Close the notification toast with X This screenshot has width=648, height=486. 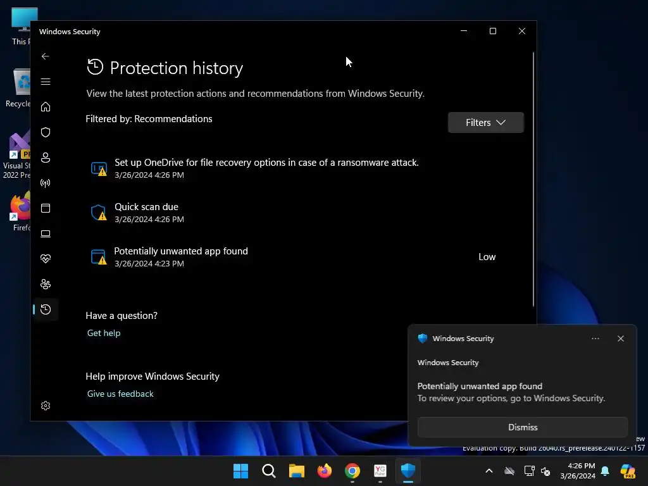click(620, 339)
